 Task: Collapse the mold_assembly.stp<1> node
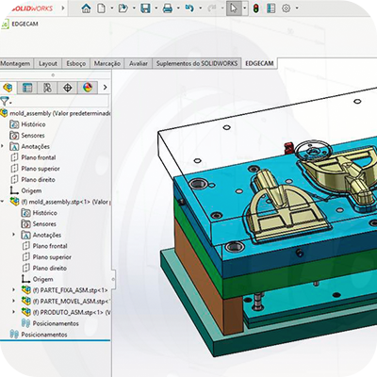click(2, 202)
